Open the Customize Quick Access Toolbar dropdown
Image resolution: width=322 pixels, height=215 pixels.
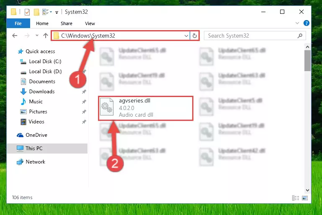[57, 12]
